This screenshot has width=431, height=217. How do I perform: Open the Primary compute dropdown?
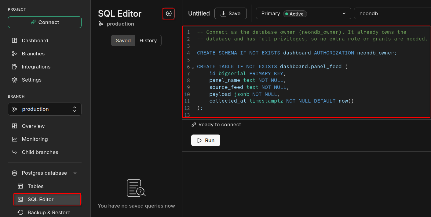[303, 13]
